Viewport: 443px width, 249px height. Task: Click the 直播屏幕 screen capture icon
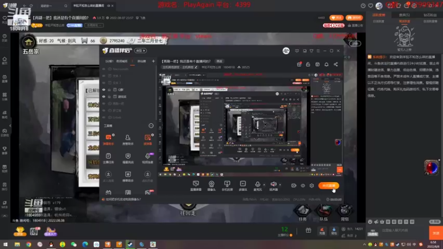195,186
